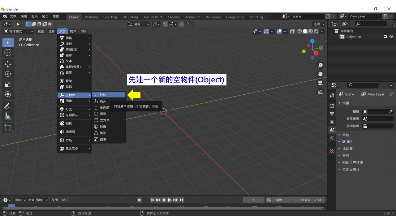Select the Move tool in left toolbar
This screenshot has width=396, height=222.
coord(8,64)
